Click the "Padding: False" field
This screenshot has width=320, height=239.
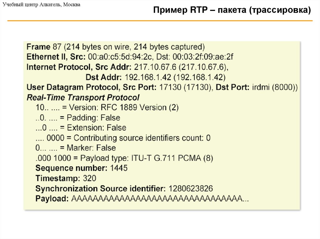coord(78,117)
